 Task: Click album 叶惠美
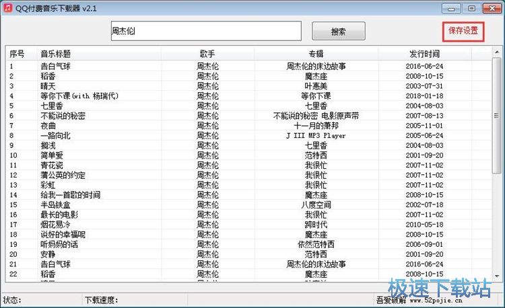click(x=316, y=86)
